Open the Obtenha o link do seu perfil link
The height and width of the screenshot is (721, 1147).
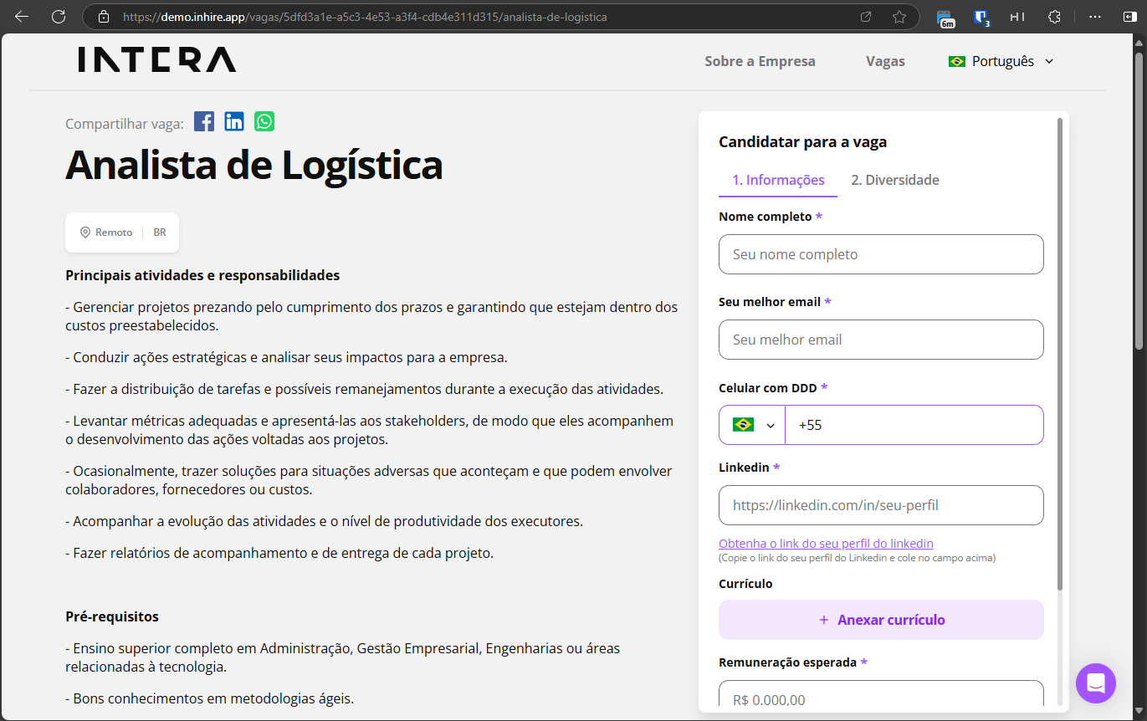tap(826, 544)
